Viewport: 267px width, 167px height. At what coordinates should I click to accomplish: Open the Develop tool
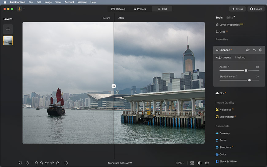222,133
